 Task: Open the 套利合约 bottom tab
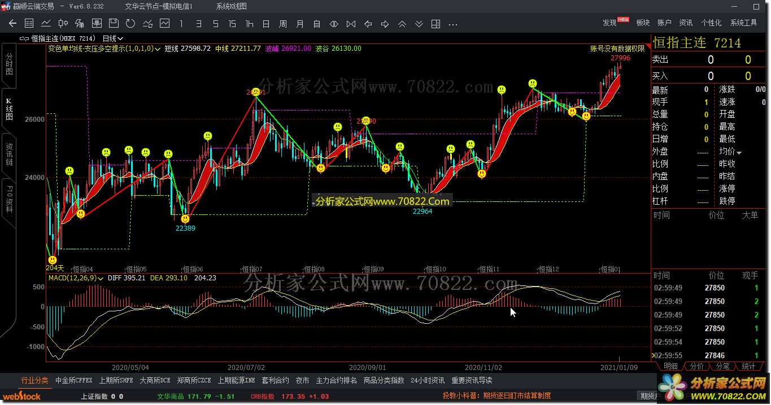click(275, 381)
